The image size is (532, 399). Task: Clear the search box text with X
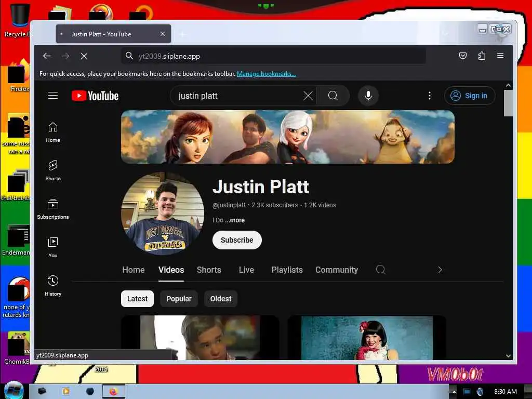pyautogui.click(x=308, y=96)
